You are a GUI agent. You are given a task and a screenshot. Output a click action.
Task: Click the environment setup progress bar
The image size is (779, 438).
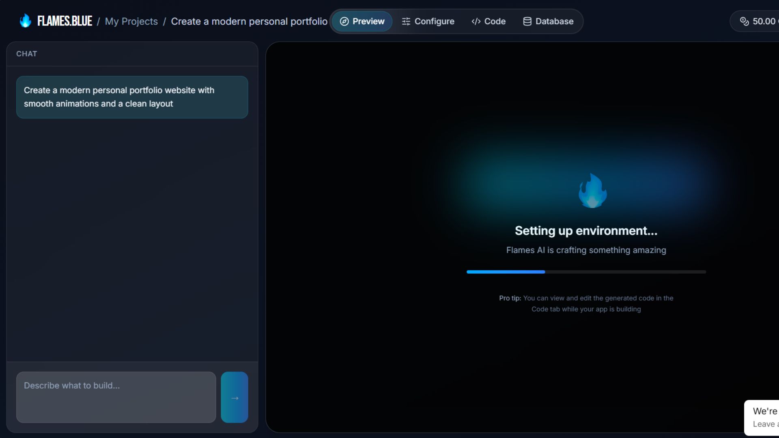pos(586,272)
